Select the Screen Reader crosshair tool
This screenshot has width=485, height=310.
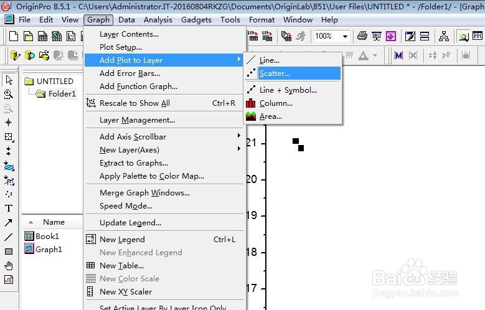[9, 123]
